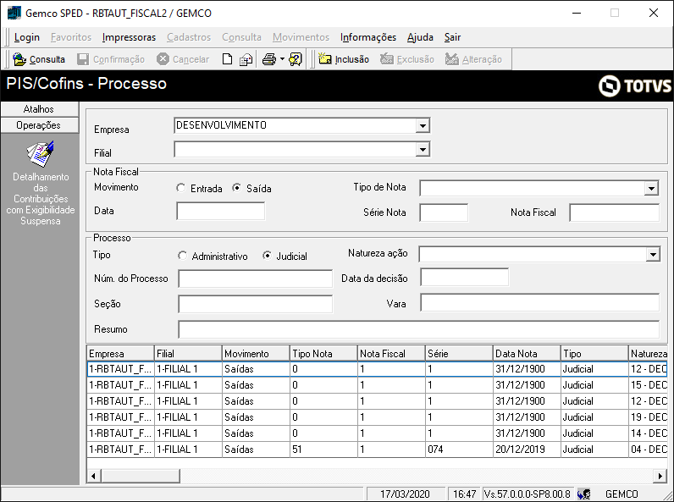
Task: Click the '20/12/2019' date cell
Action: [x=527, y=450]
